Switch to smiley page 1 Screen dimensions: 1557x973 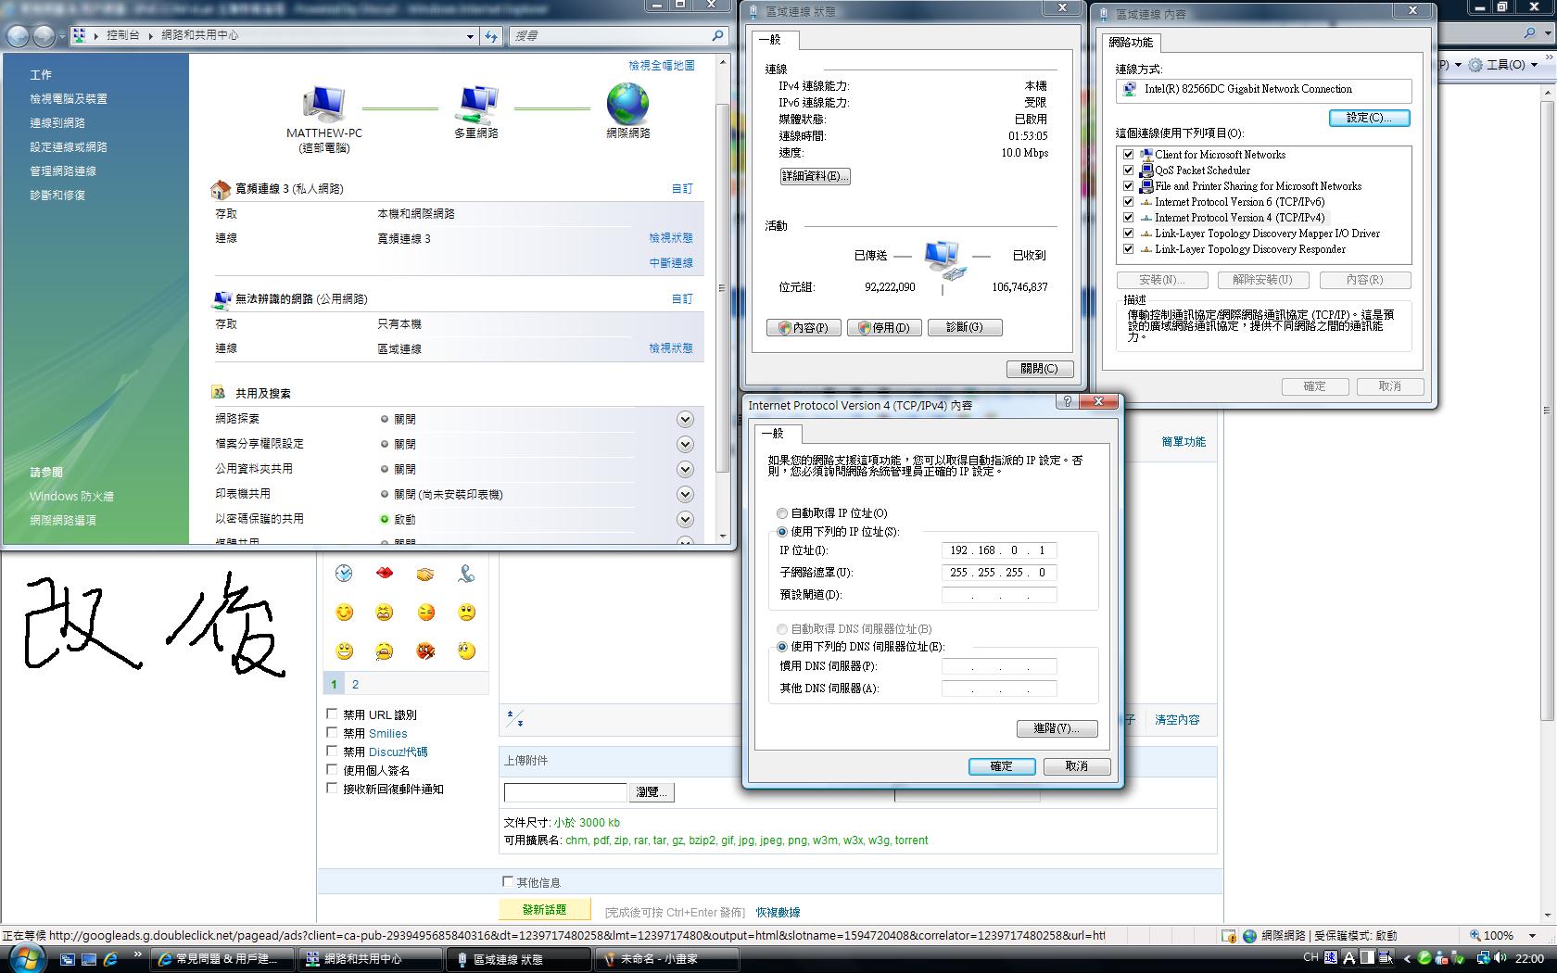334,684
